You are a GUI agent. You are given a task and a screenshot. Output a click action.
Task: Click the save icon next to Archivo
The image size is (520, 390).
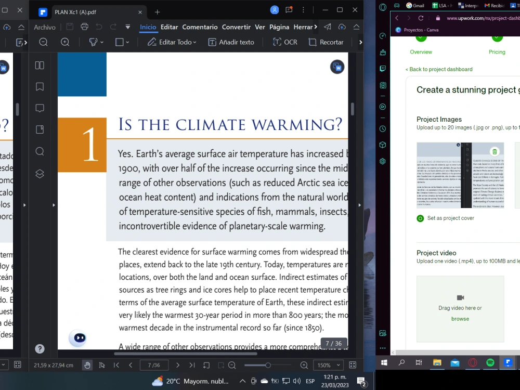(70, 27)
